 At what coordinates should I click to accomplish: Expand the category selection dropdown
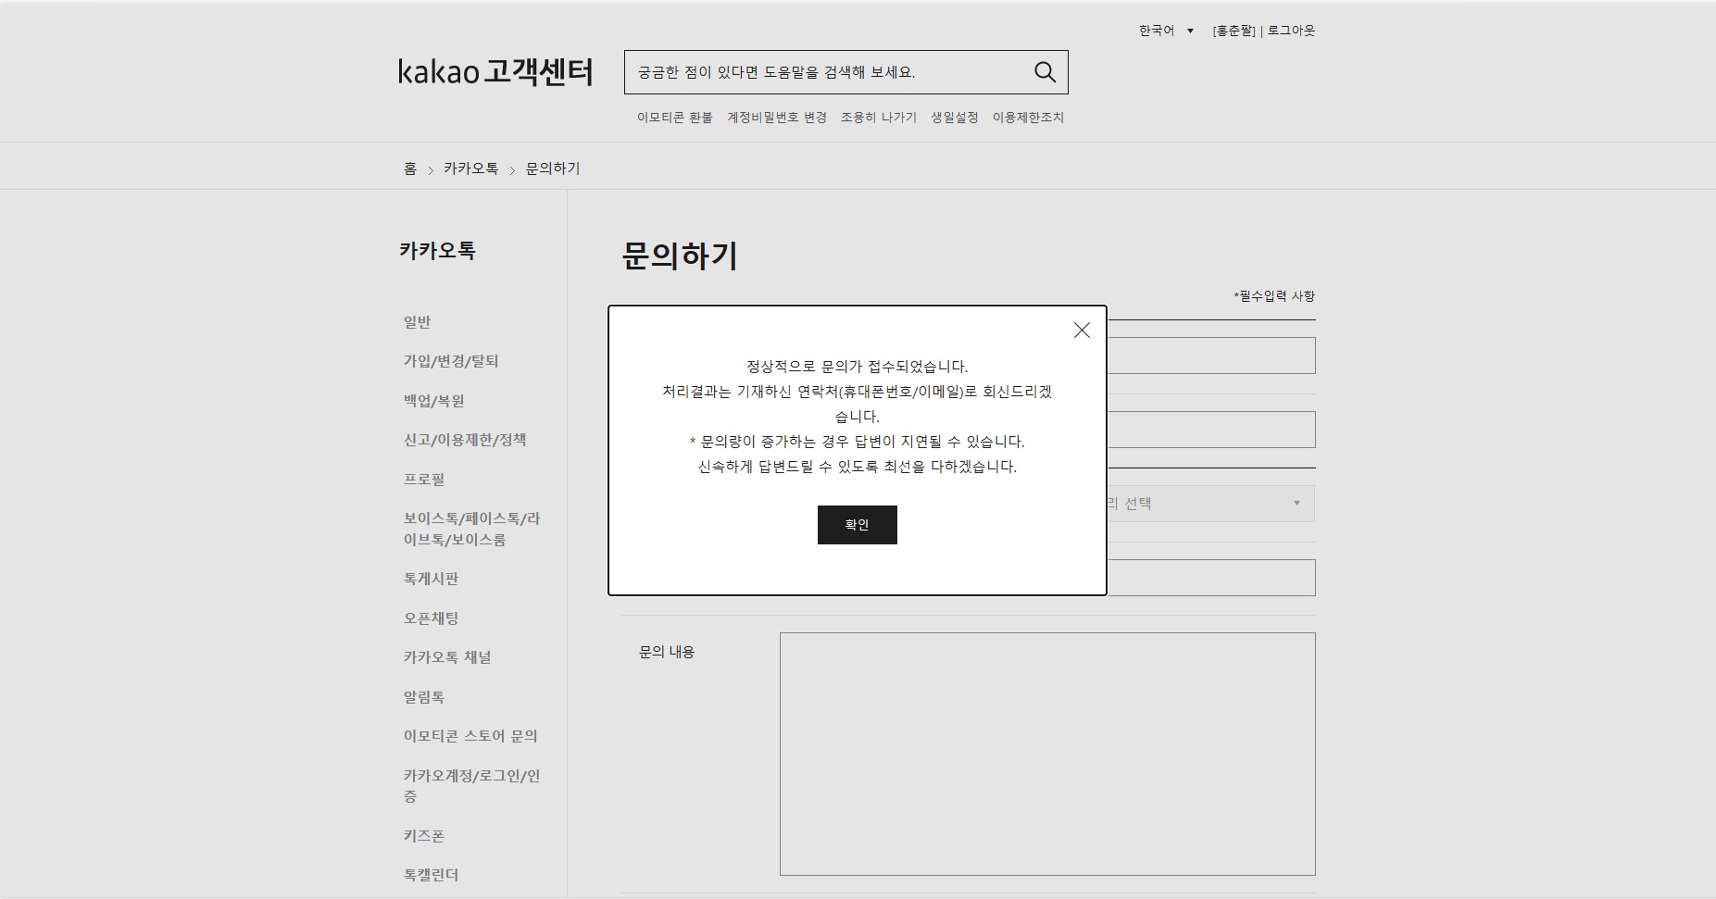click(1210, 504)
